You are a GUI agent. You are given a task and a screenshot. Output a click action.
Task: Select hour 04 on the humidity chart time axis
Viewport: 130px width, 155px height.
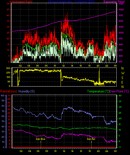coord(30,151)
